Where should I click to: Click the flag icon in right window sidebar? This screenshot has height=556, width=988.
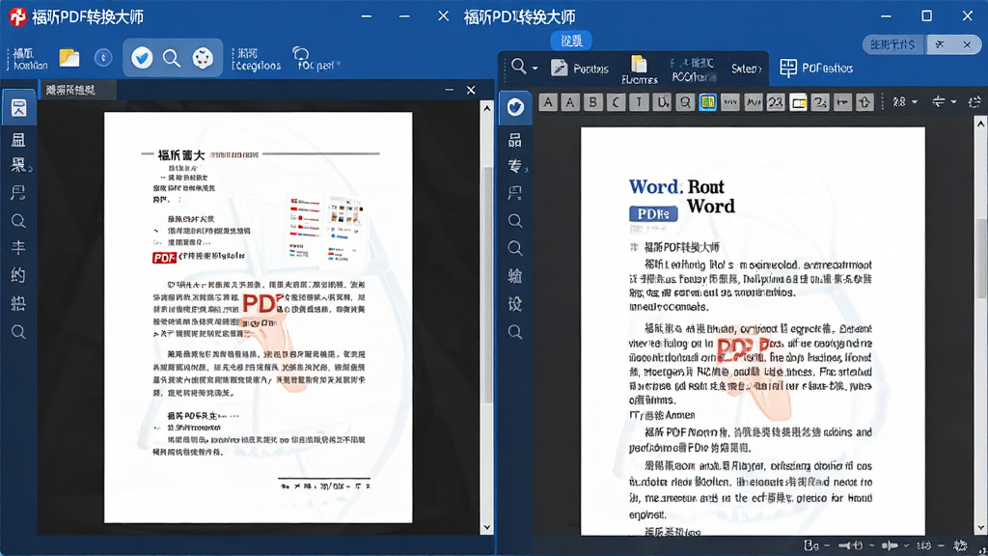pyautogui.click(x=515, y=193)
